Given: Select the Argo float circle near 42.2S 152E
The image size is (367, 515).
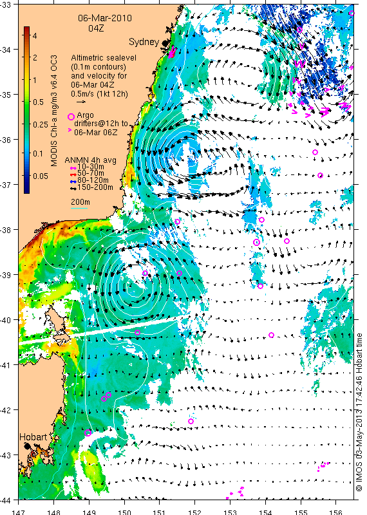Looking at the screenshot, I should [191, 421].
